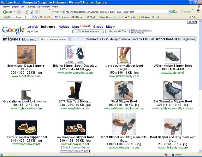Open the Ayuda menu
Image resolution: width=202 pixels, height=157 pixels.
click(55, 7)
